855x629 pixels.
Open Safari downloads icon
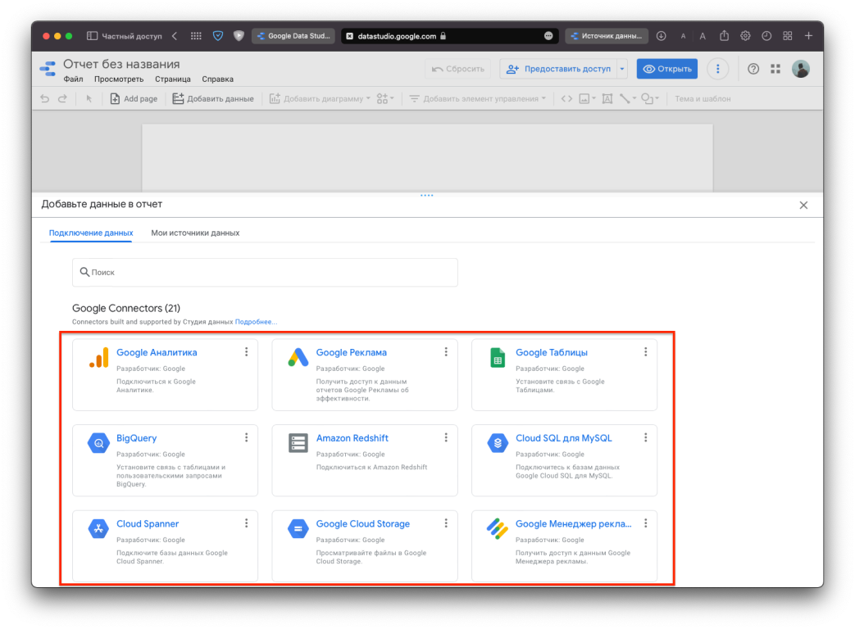[x=661, y=36]
